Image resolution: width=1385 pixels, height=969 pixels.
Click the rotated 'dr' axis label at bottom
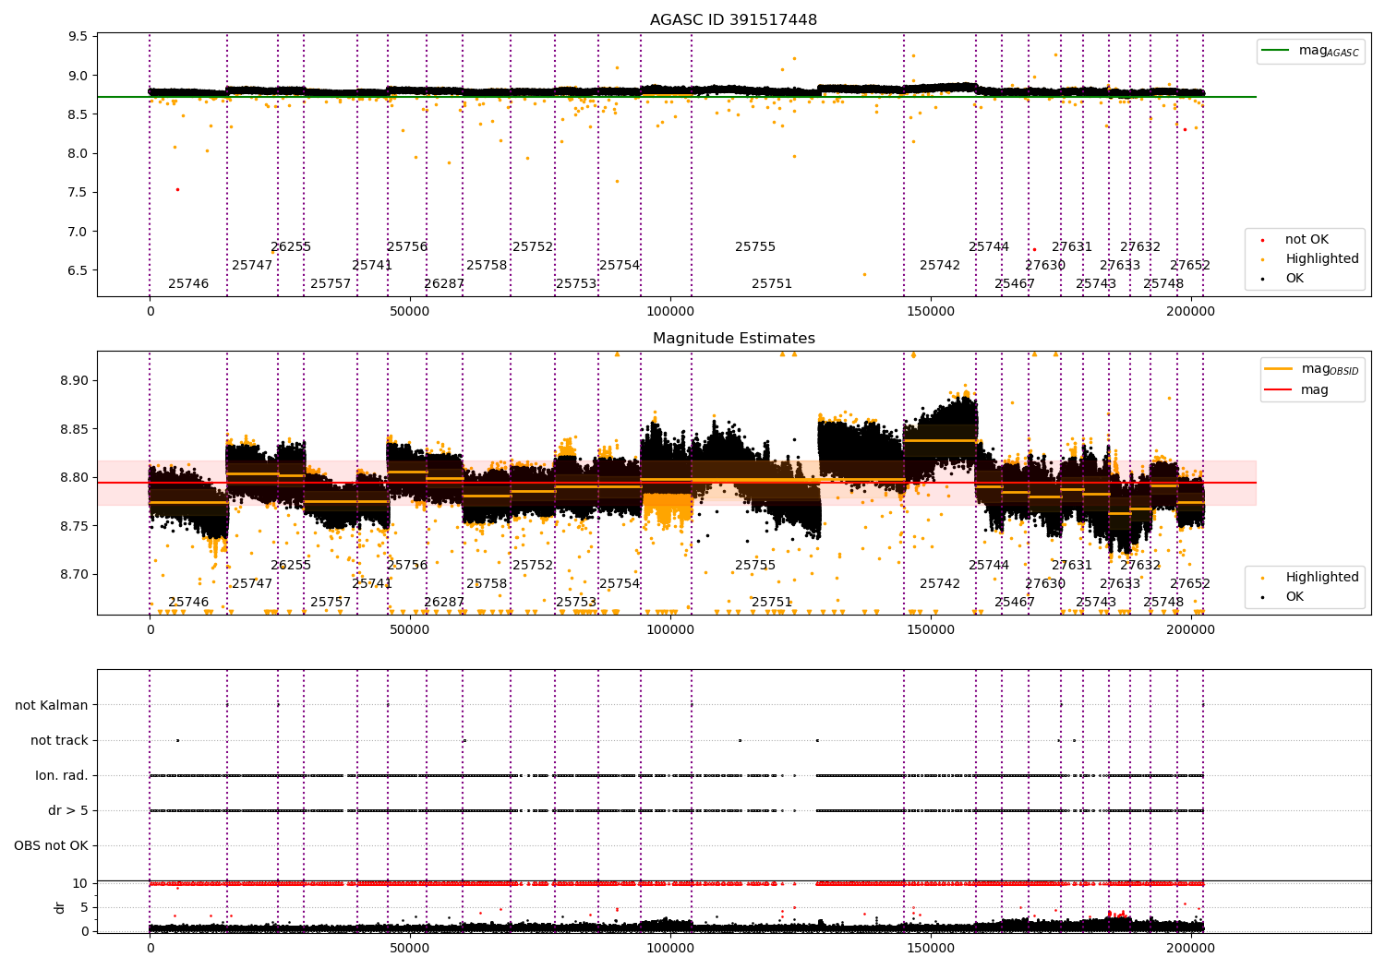click(60, 907)
